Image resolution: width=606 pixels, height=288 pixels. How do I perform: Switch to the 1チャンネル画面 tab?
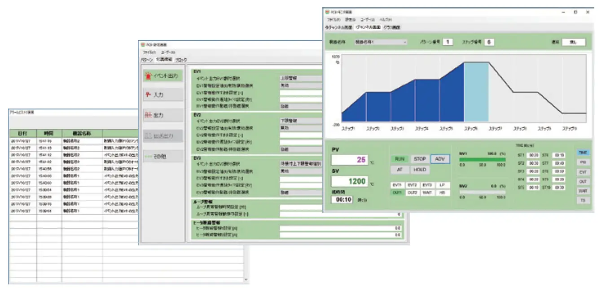coord(368,27)
